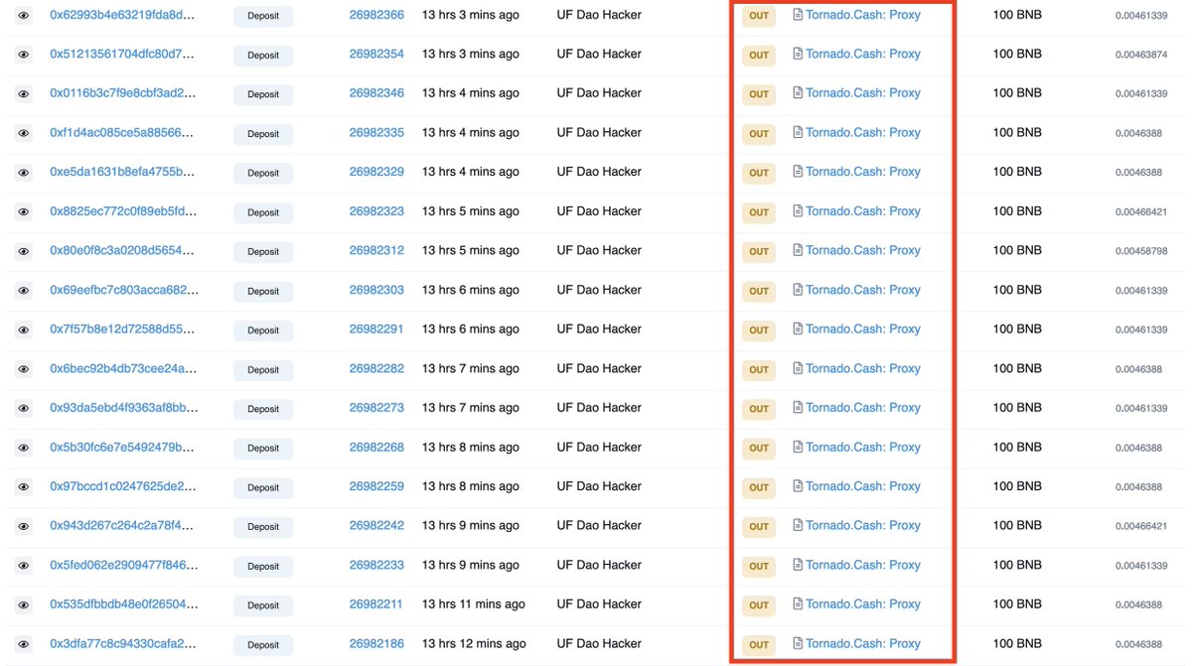Click eye icon on row 0x69eefbc7c803acca682
1192x666 pixels.
(x=23, y=290)
